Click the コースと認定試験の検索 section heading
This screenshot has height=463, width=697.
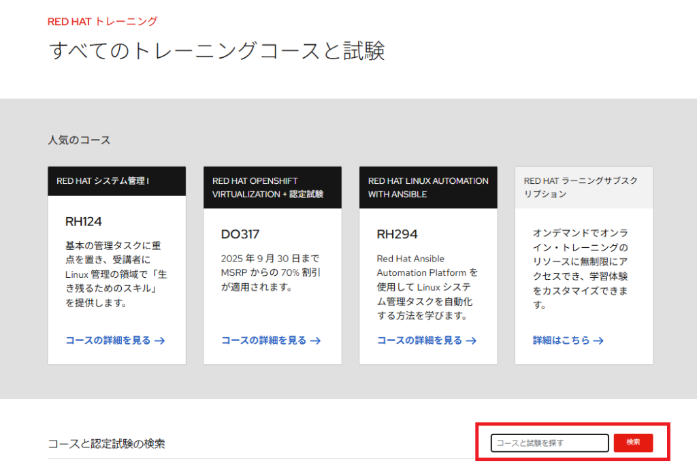click(106, 444)
